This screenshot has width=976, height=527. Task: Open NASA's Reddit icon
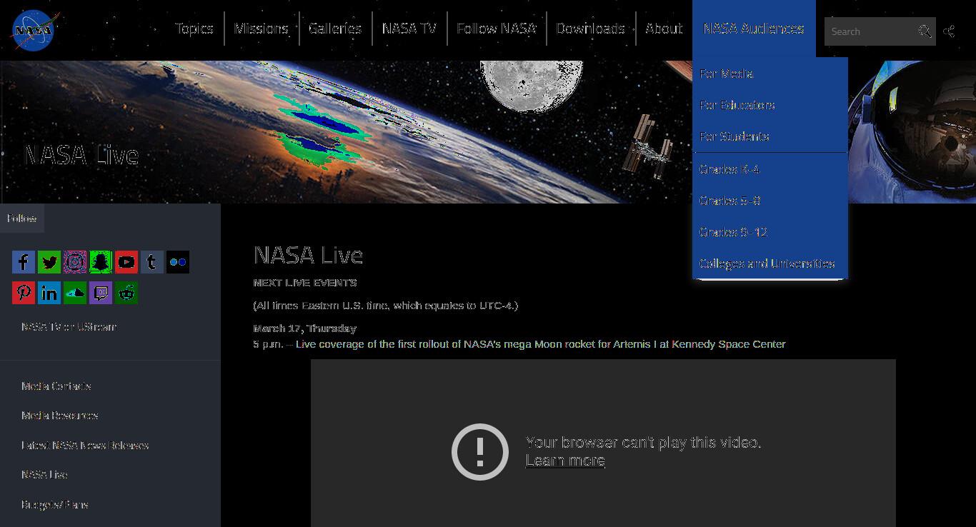point(126,293)
